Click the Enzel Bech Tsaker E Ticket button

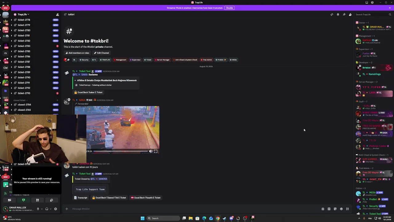click(88, 92)
